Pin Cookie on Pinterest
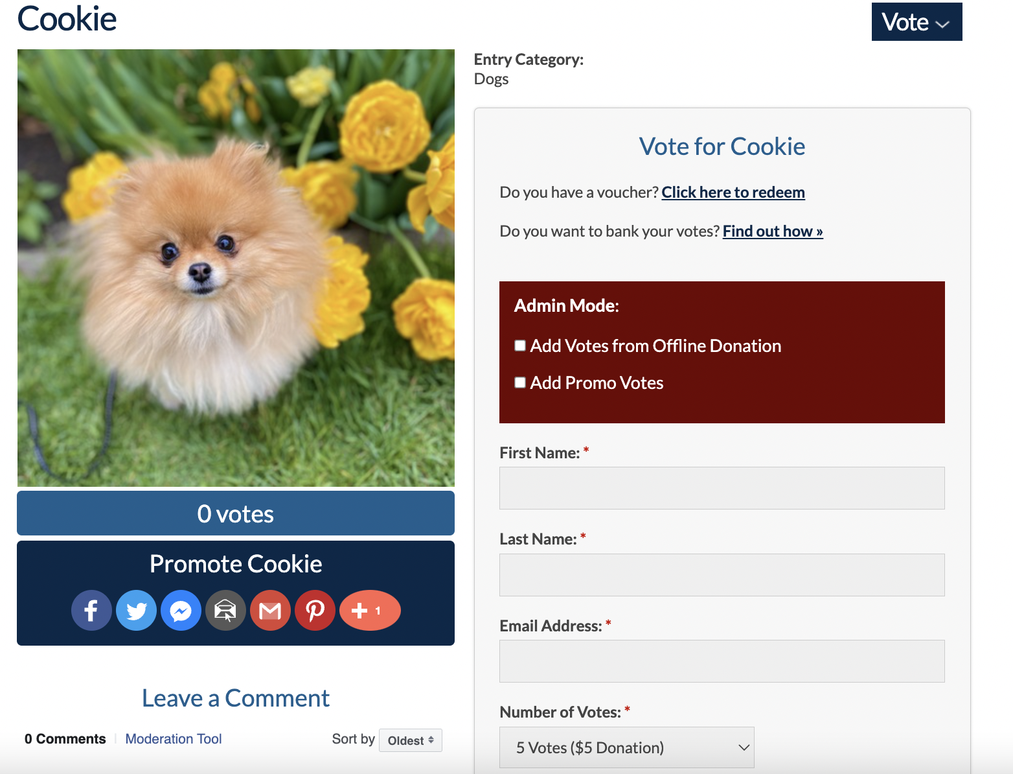 tap(315, 610)
